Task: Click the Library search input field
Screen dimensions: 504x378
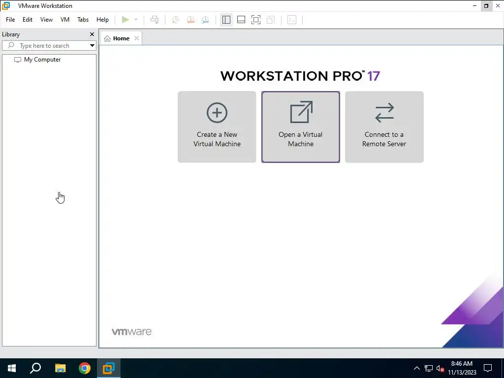Action: click(48, 46)
